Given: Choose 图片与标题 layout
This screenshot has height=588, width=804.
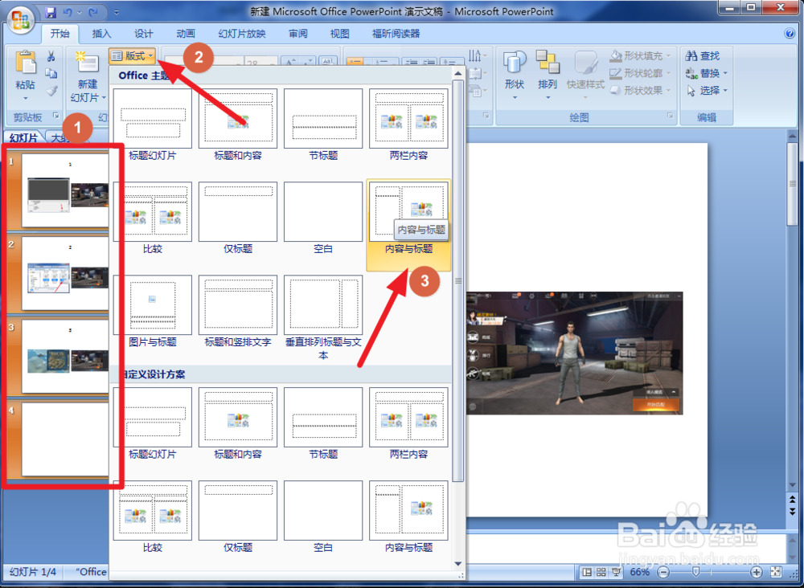Looking at the screenshot, I should 152,311.
